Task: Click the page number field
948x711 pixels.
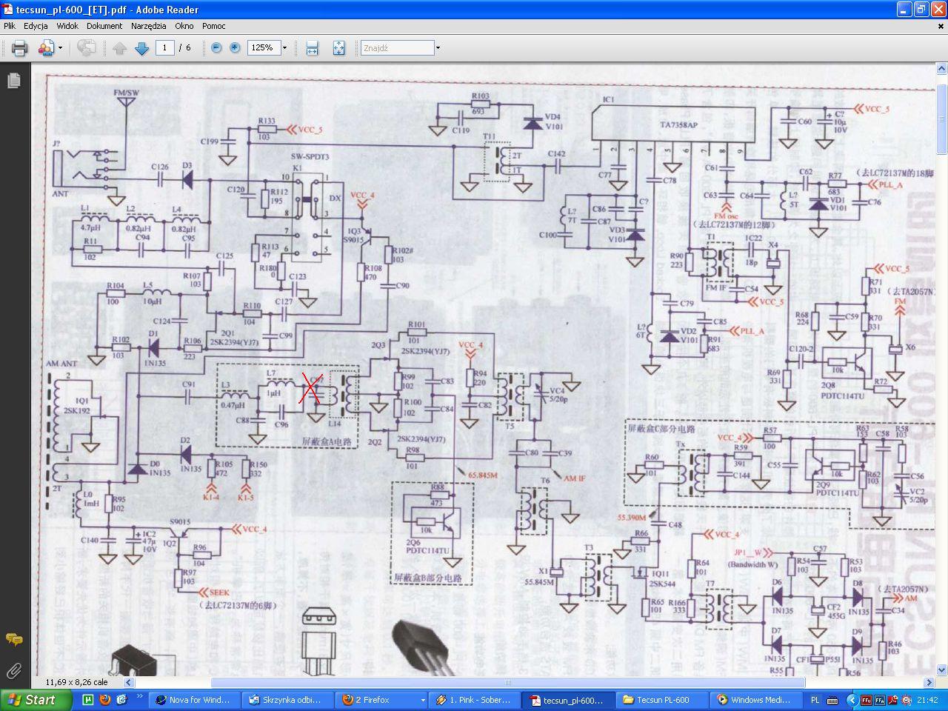Action: pos(165,48)
